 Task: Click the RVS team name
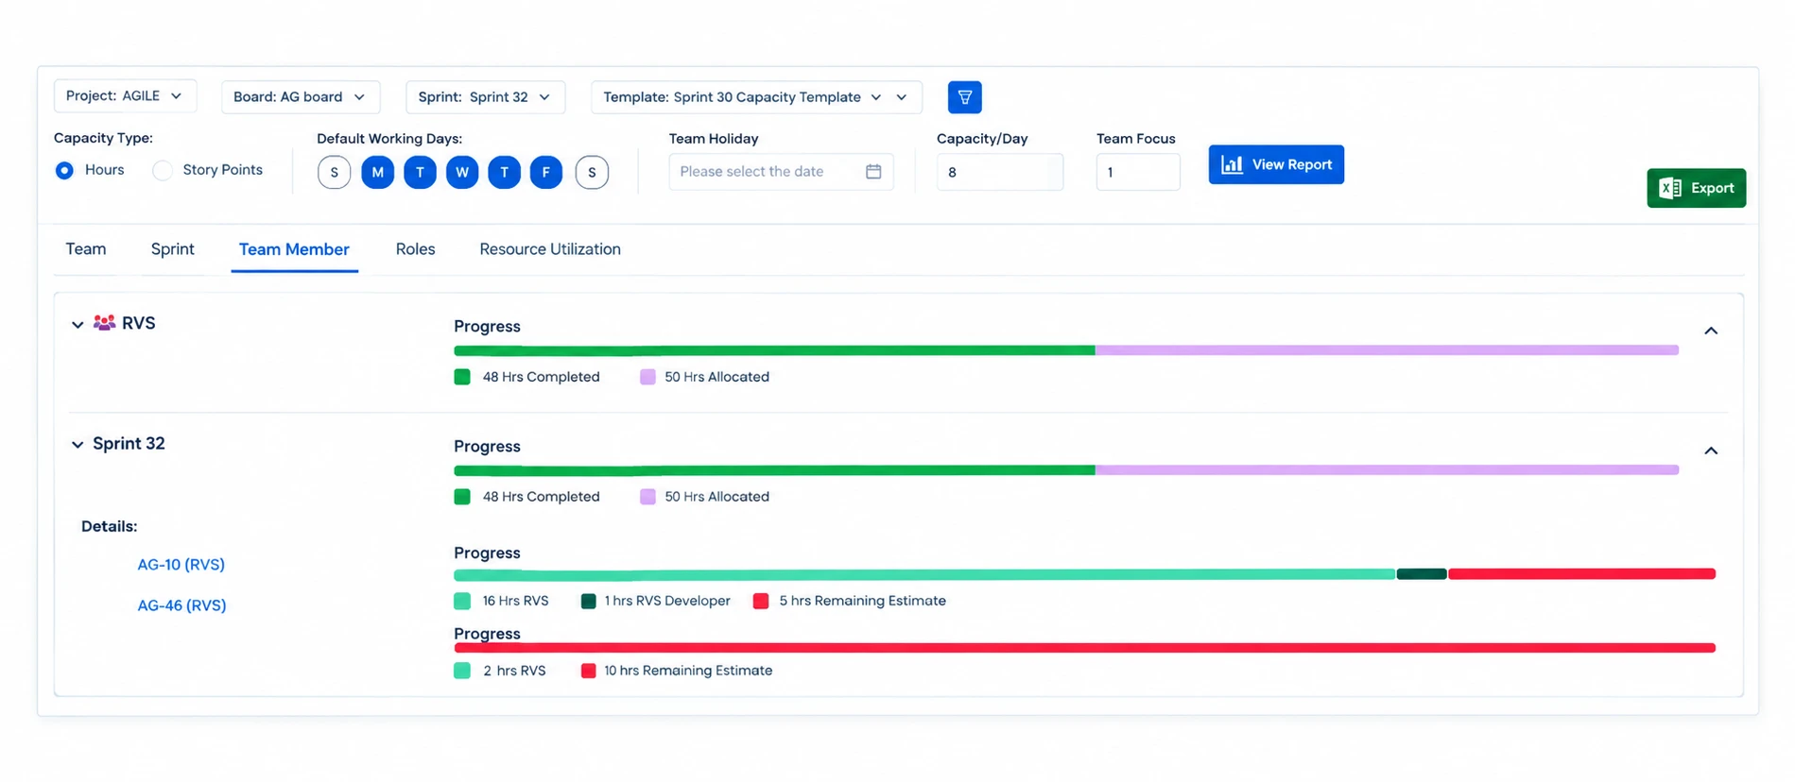(x=138, y=323)
